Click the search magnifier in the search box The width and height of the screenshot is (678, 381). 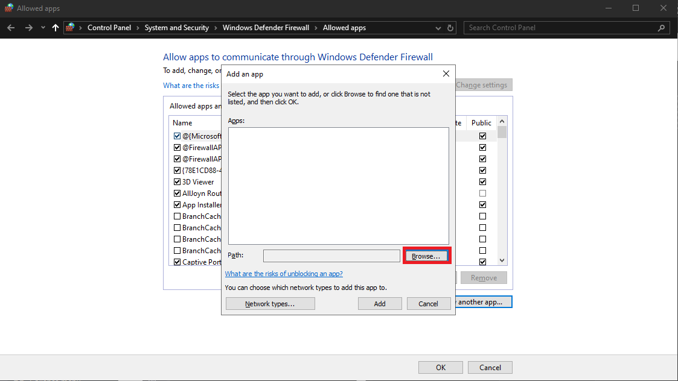(662, 27)
